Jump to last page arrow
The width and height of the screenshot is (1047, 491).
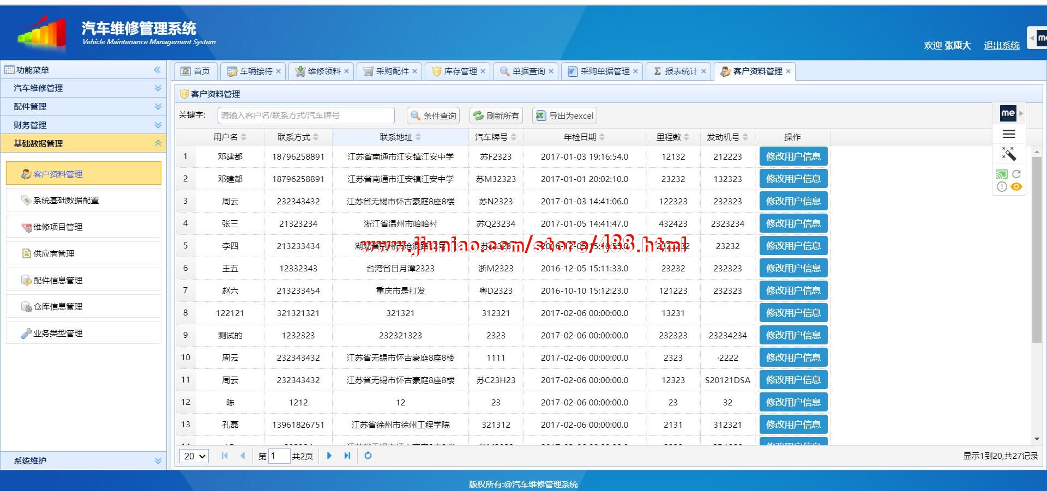tap(347, 456)
